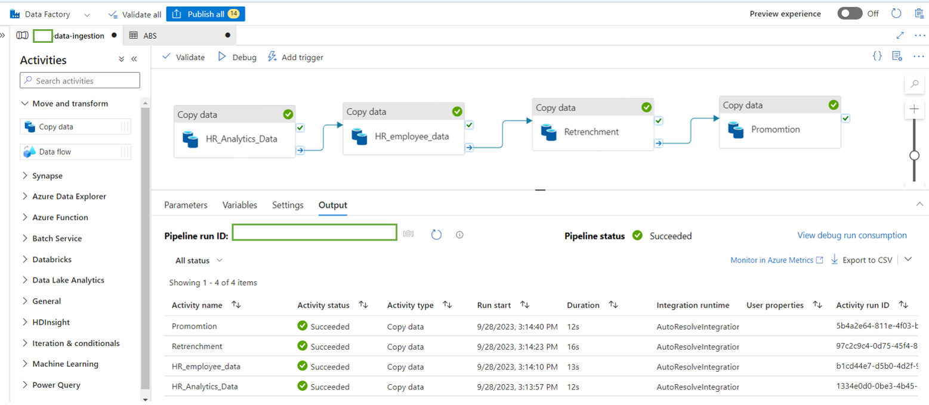This screenshot has height=405, width=929.
Task: Click the expand canvas diagonal arrows icon
Action: click(900, 35)
